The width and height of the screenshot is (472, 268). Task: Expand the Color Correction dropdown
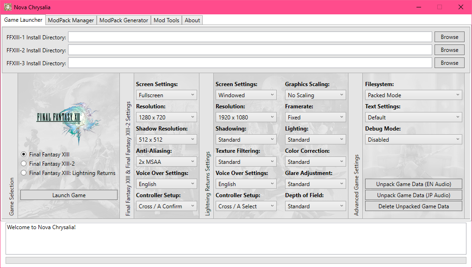316,162
